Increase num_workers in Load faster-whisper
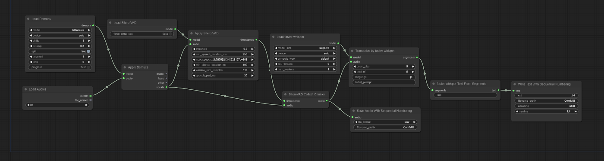 click(334, 69)
